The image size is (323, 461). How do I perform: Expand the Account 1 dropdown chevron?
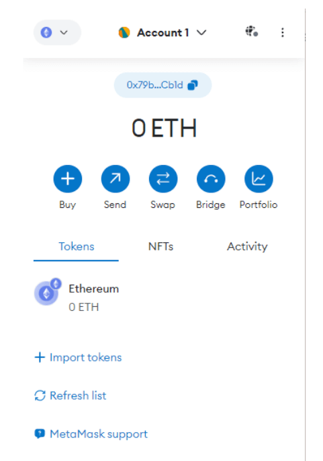click(x=201, y=32)
